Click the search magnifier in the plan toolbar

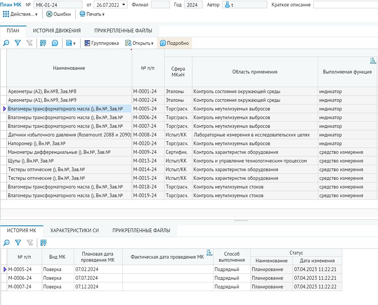click(6, 43)
